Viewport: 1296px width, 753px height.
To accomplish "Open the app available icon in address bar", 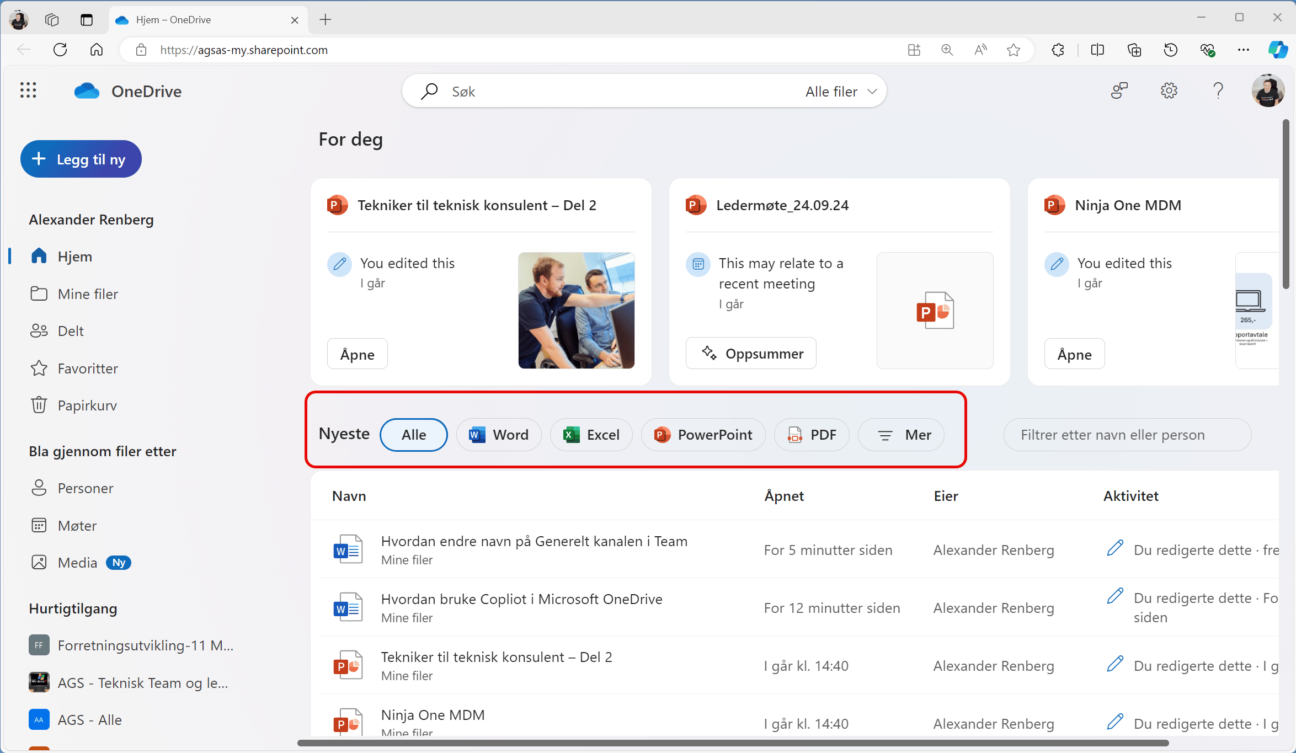I will click(x=914, y=50).
